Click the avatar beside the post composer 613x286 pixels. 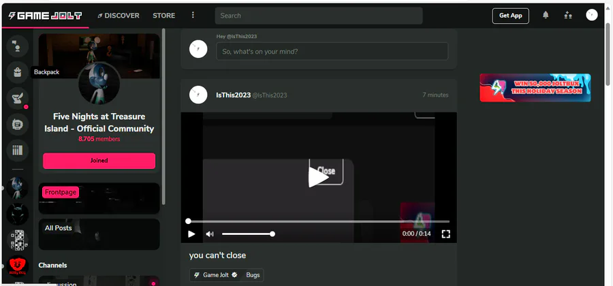click(x=198, y=49)
